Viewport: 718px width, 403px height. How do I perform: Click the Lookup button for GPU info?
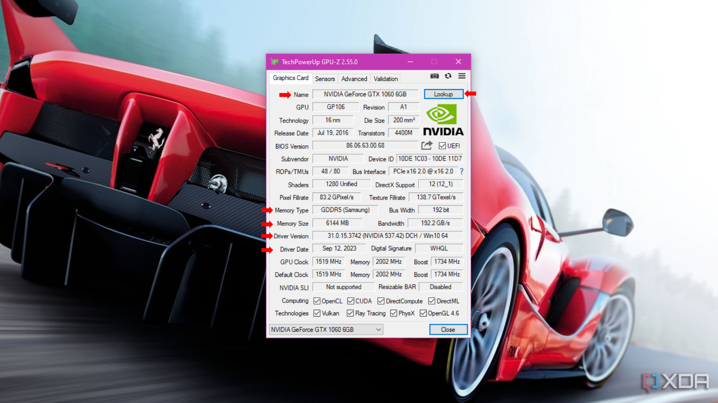point(443,94)
